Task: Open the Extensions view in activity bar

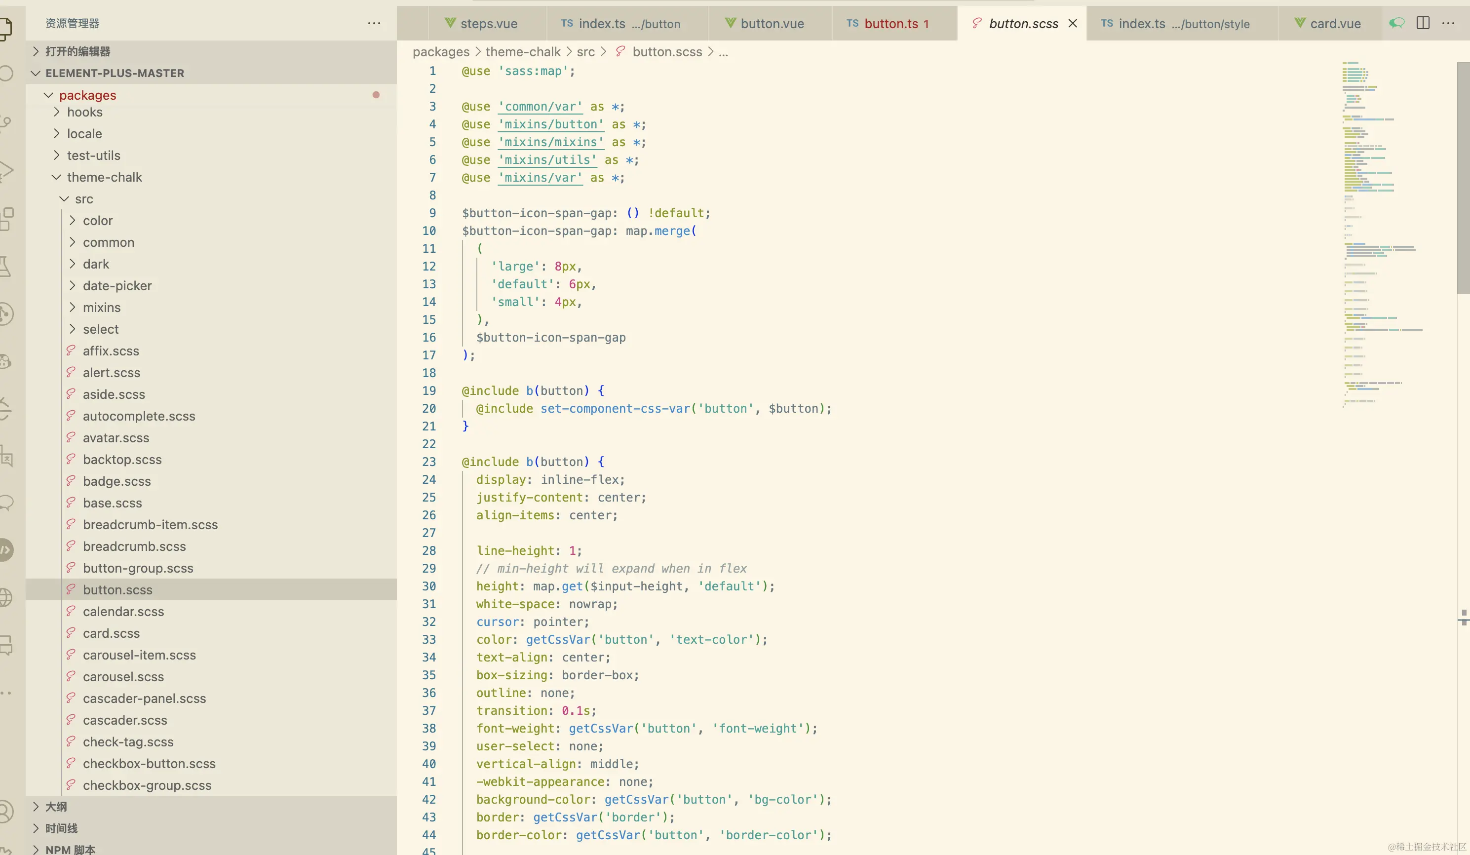Action: pos(6,219)
